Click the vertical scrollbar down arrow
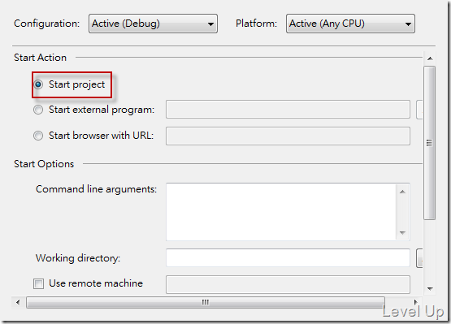The image size is (451, 324). click(x=430, y=288)
